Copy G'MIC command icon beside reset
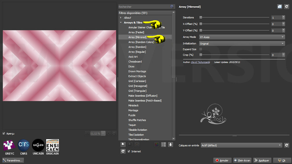The width and height of the screenshot is (292, 164). click(280, 6)
